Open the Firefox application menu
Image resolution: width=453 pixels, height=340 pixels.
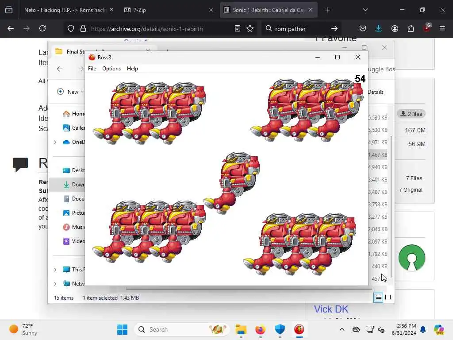pos(442,28)
